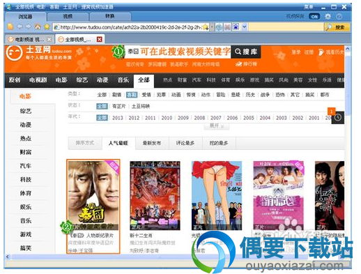
Task: Select 热点 in left sidebar
Action: (26, 138)
